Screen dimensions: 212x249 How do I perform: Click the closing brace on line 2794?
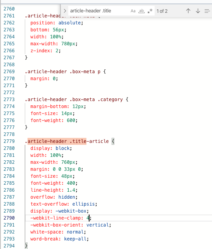pos(26,246)
